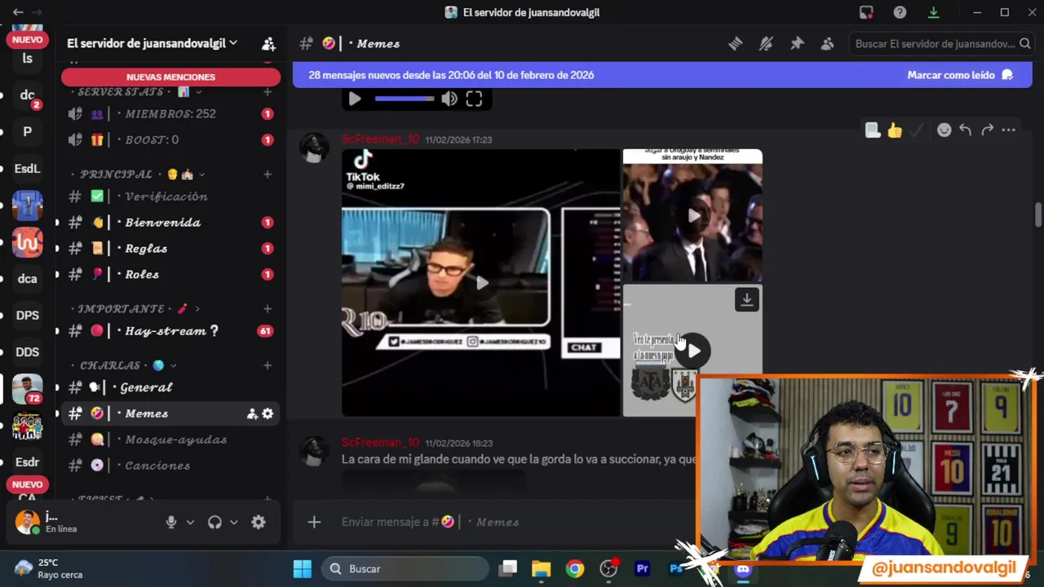Collapse the CHARLAS category
The height and width of the screenshot is (587, 1044).
coord(123,365)
